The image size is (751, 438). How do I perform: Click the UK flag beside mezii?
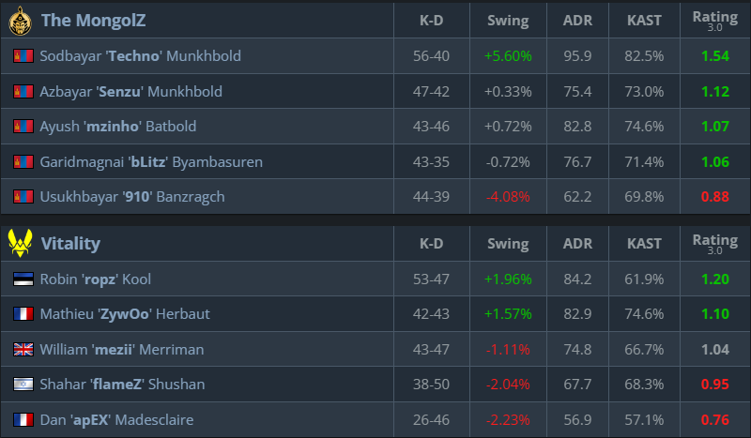click(23, 350)
